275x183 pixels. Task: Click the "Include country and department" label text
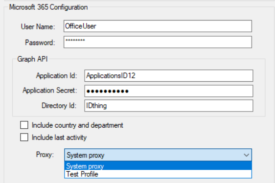(x=77, y=125)
